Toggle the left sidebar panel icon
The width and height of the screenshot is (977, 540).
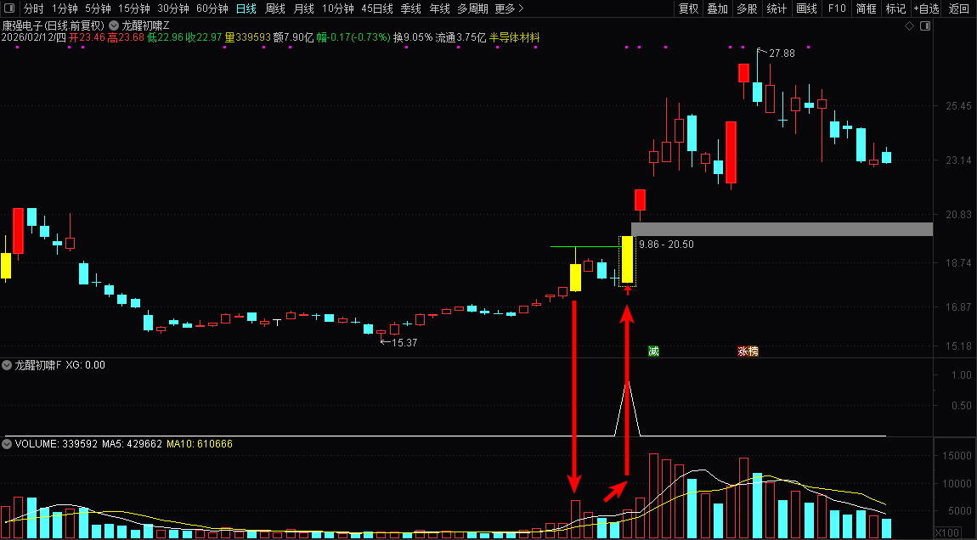coord(8,8)
